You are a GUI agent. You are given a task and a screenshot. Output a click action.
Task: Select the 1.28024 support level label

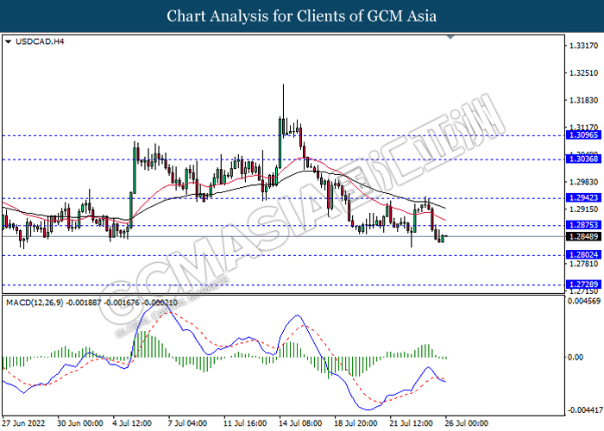(x=583, y=255)
